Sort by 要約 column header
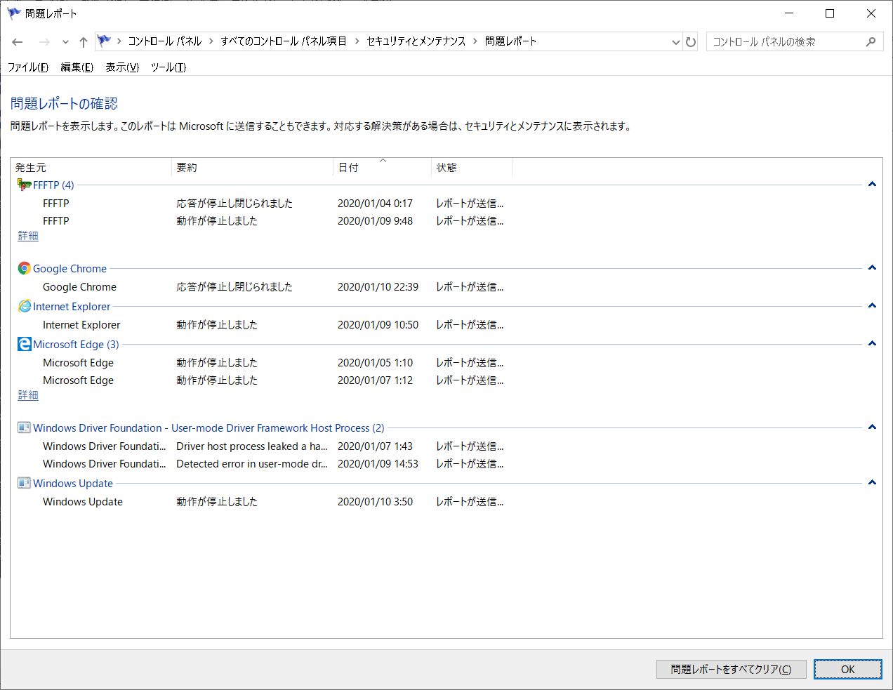893x690 pixels. (253, 167)
